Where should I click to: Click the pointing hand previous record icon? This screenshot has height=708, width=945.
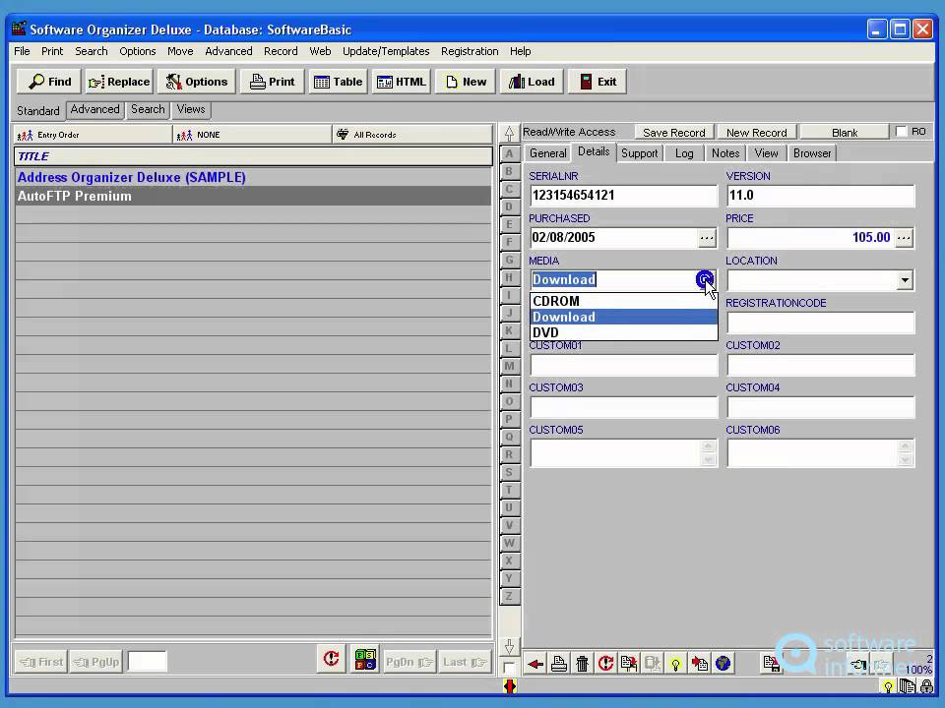click(858, 664)
